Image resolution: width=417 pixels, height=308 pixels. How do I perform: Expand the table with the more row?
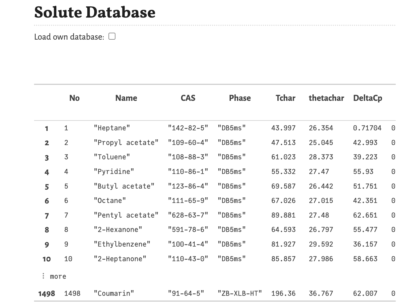[x=58, y=277]
